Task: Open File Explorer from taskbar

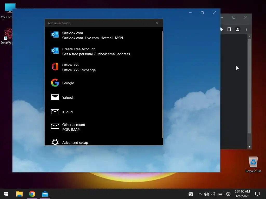Action: click(19, 194)
